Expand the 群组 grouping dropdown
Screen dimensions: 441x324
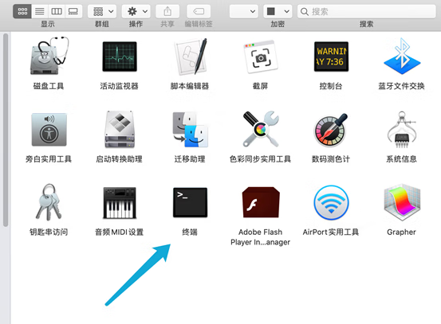[x=102, y=11]
